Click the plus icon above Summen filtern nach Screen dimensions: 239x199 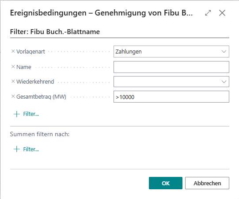pos(17,114)
